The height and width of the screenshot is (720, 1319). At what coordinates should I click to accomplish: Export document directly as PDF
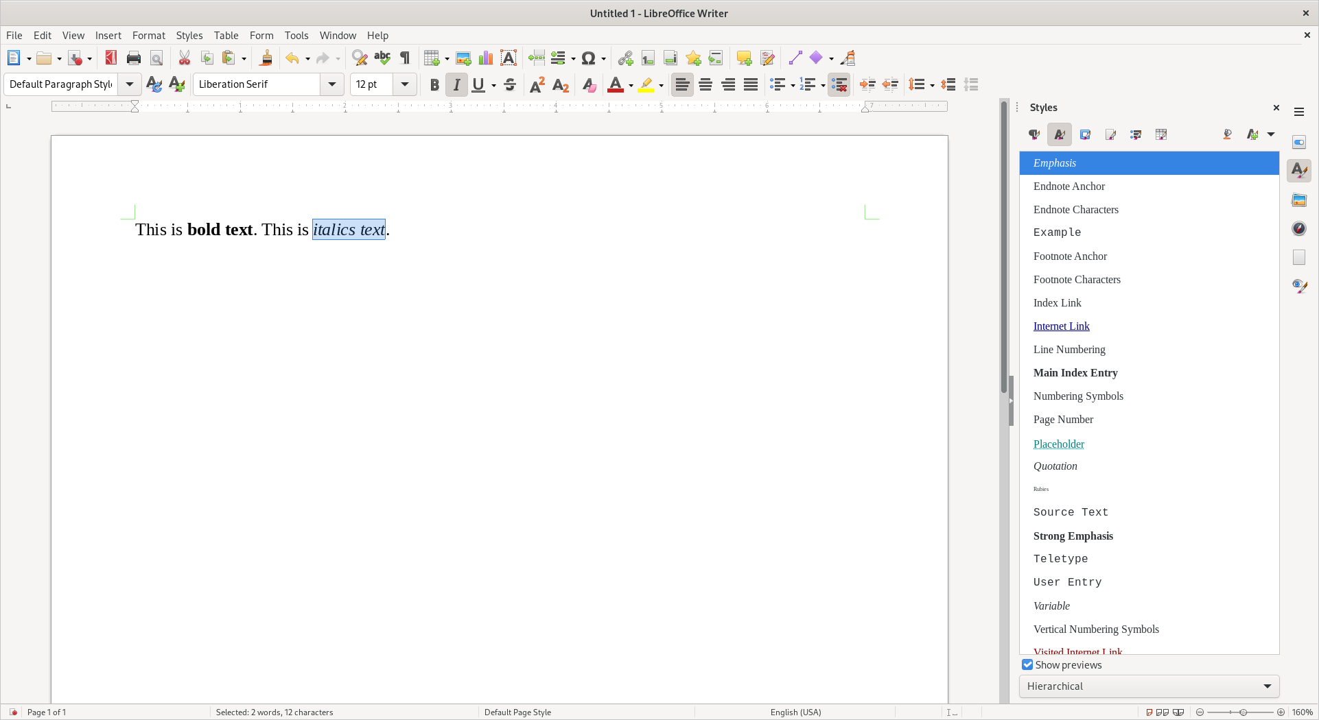110,58
